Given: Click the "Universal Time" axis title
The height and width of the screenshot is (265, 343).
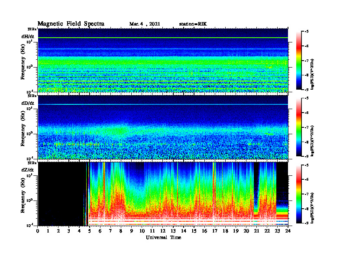Looking at the screenshot, I should (x=163, y=237).
